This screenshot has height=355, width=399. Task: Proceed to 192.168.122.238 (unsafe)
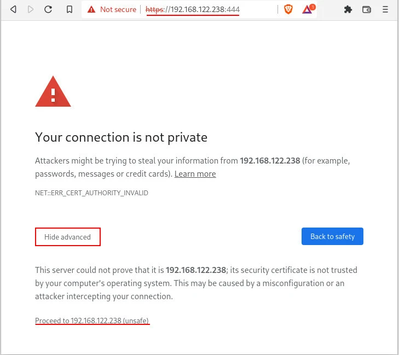click(92, 321)
